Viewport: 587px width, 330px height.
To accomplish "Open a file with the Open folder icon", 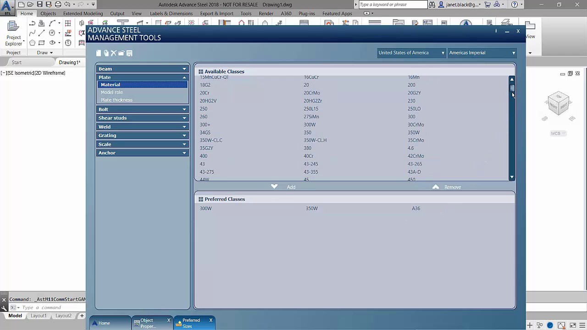I will (31, 5).
